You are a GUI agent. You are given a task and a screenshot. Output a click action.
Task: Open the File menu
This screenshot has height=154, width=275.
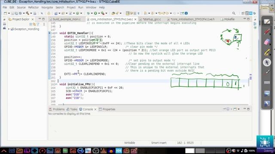coord(5,8)
